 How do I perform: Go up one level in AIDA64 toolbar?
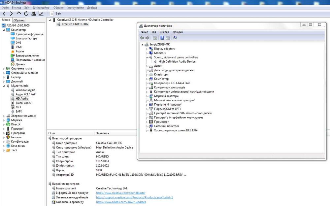19,13
